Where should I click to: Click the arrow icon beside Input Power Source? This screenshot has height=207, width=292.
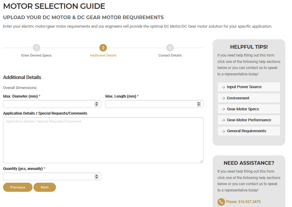tap(223, 87)
